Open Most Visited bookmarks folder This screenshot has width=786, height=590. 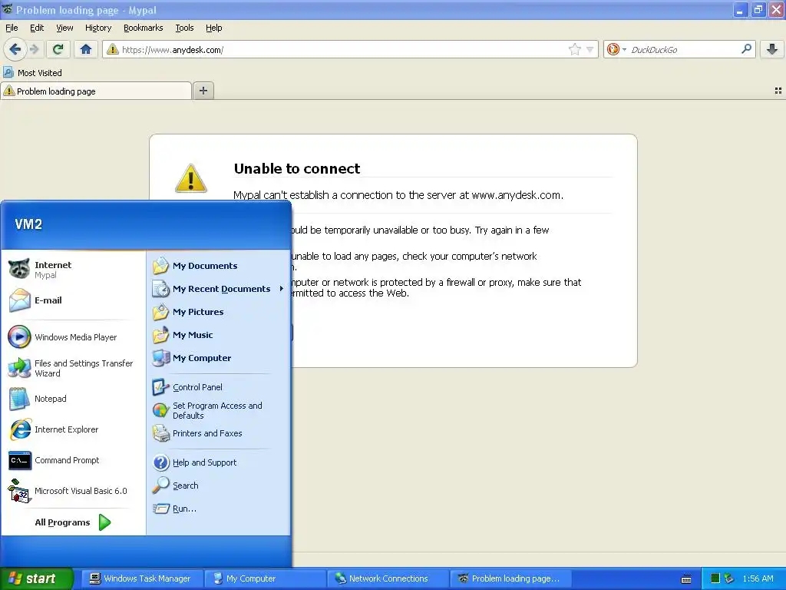tap(32, 73)
